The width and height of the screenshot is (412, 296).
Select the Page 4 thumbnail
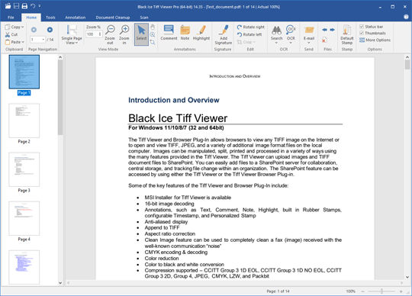pyautogui.click(x=24, y=218)
